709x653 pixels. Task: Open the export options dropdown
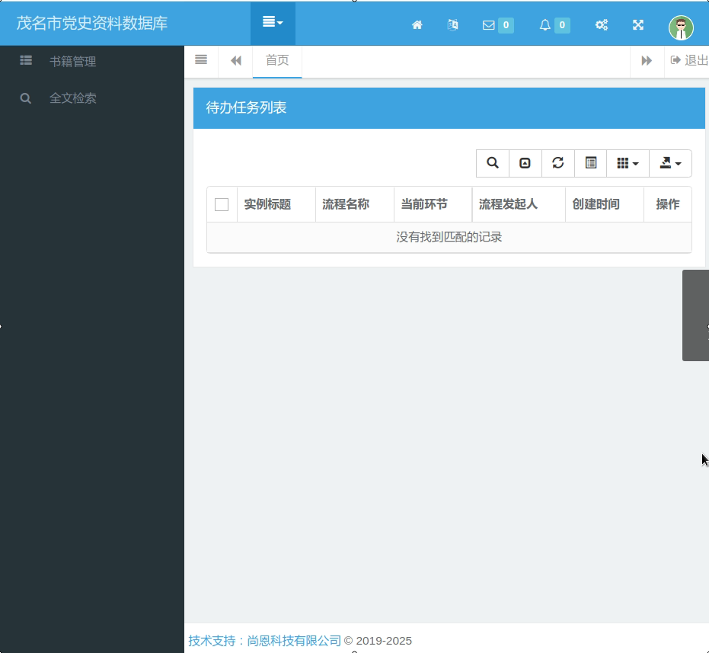[669, 162]
